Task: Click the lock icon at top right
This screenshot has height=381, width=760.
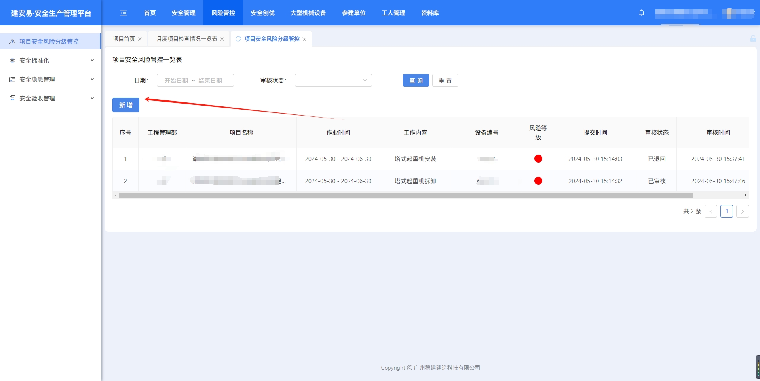Action: [753, 38]
